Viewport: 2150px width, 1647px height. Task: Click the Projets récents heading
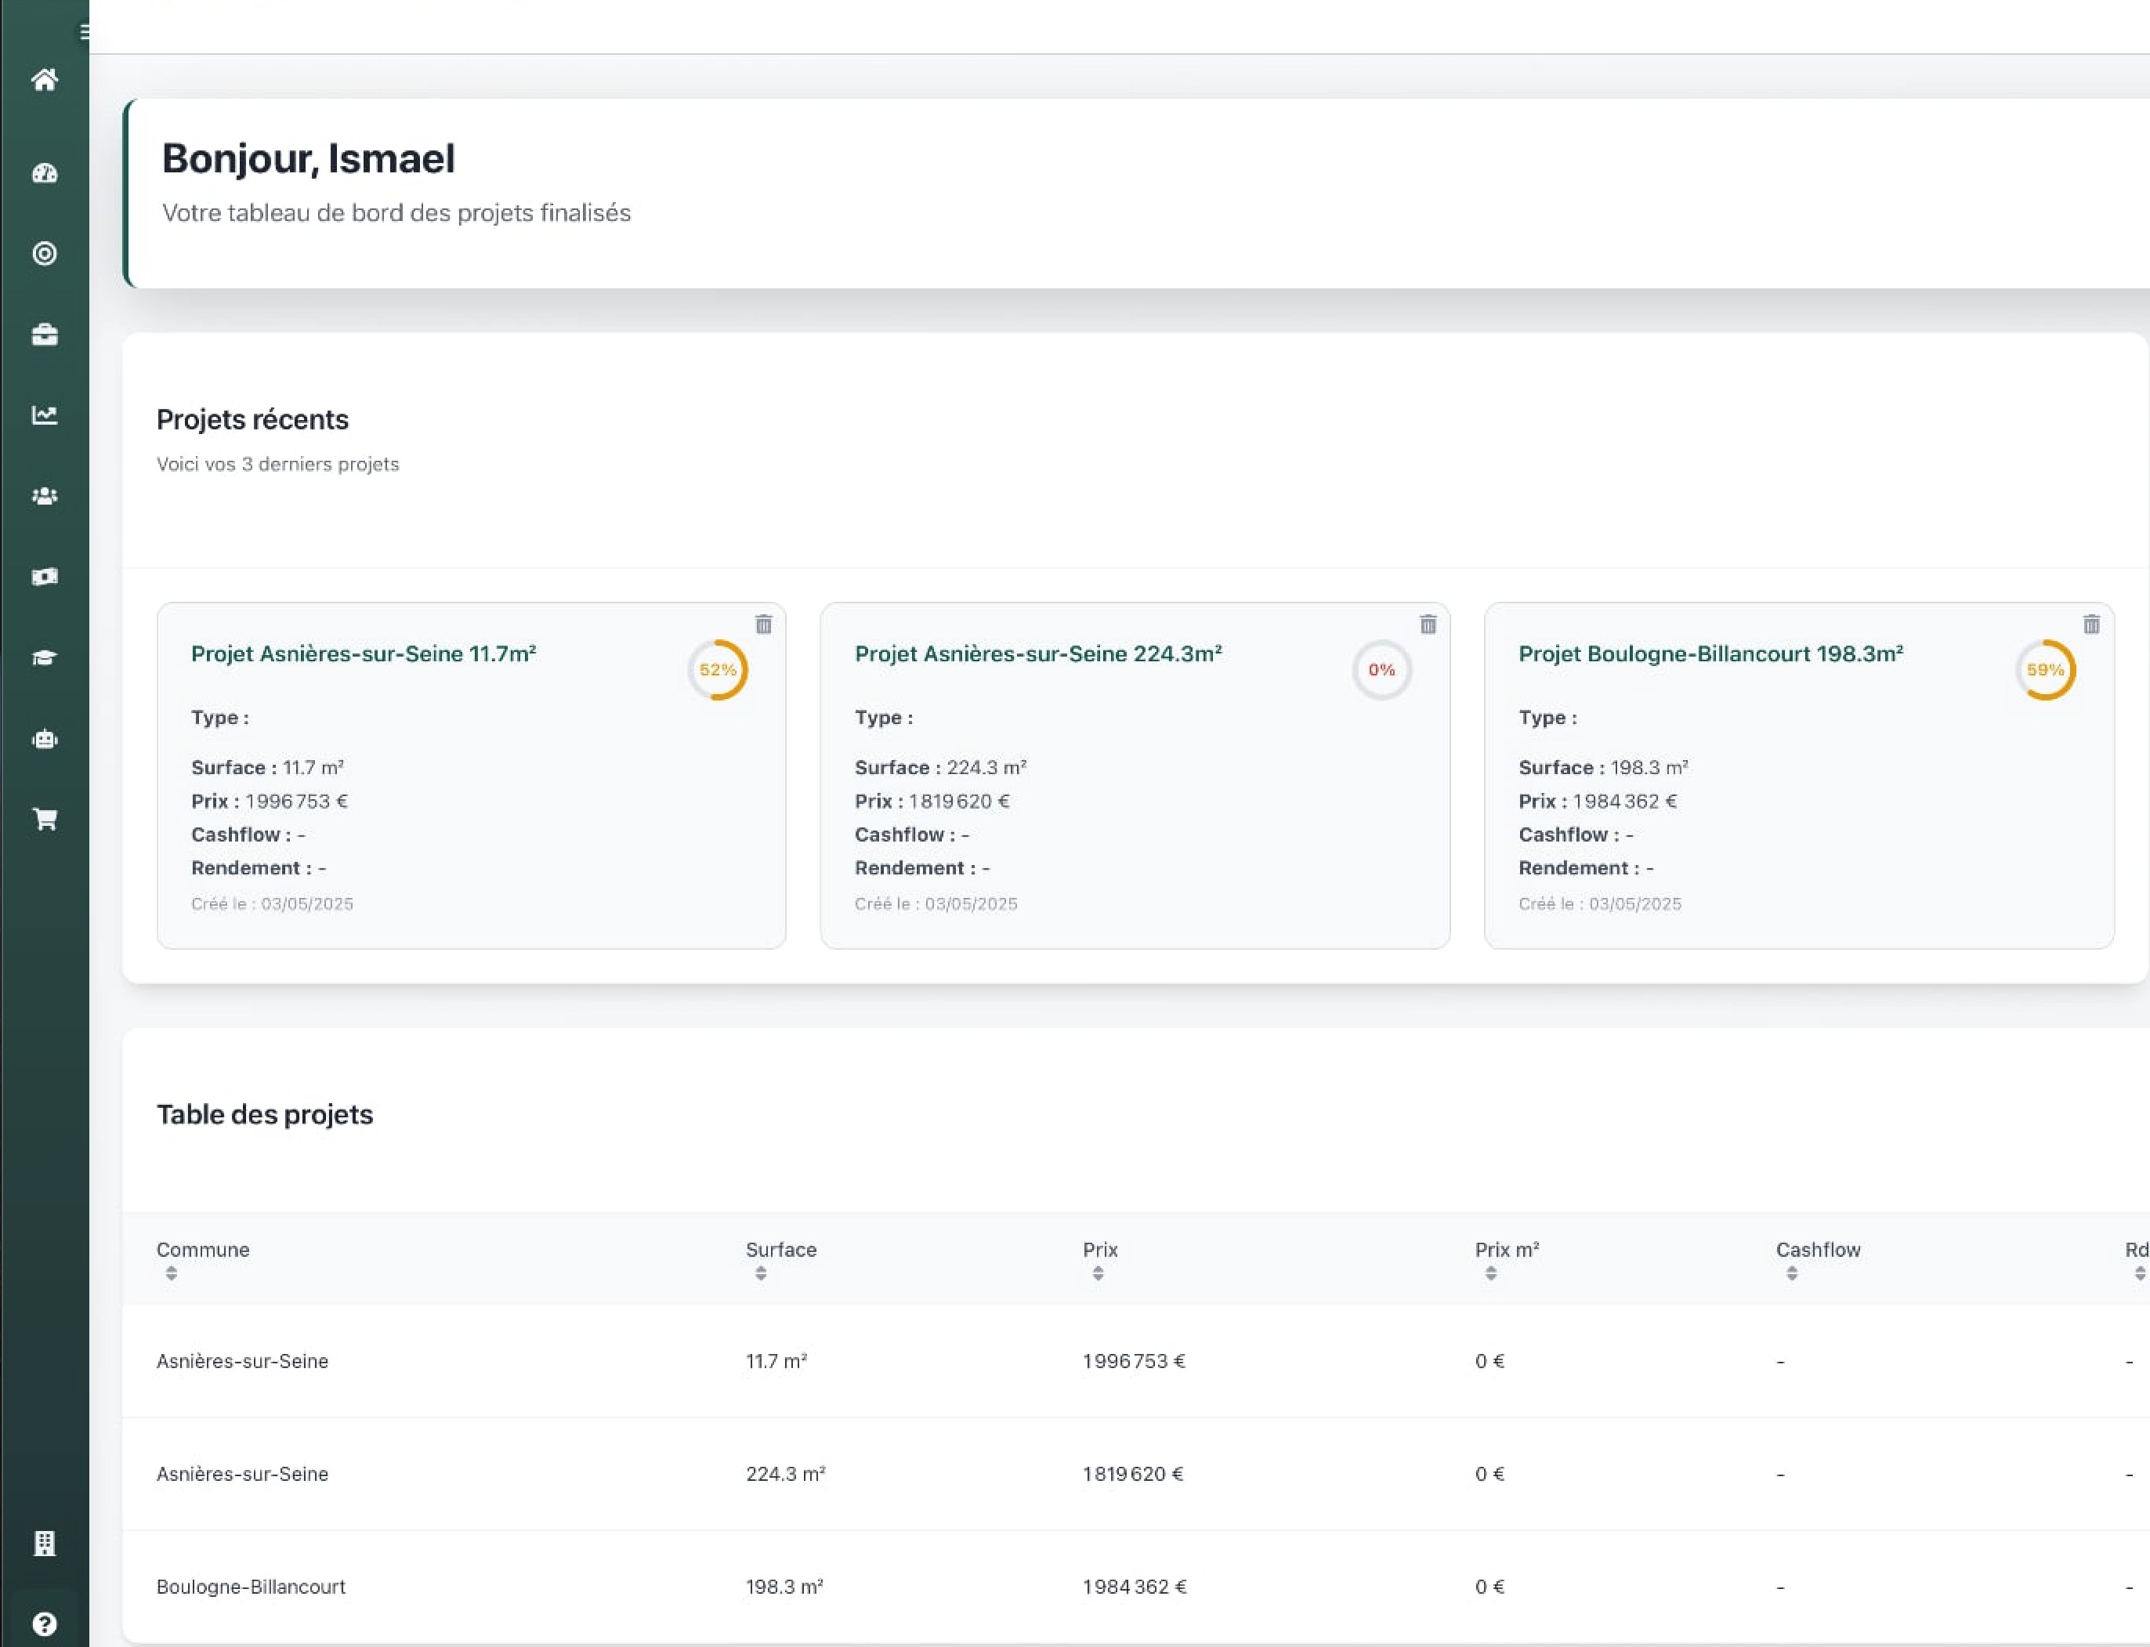[253, 420]
